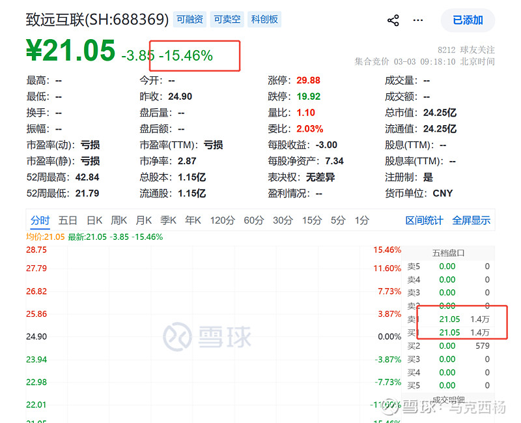Viewport: 521px width, 423px height.
Task: Click the 区间统计 link
Action: [425, 220]
